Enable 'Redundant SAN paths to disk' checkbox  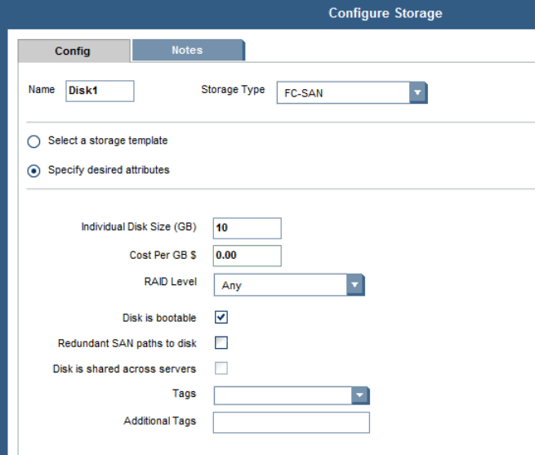[221, 343]
